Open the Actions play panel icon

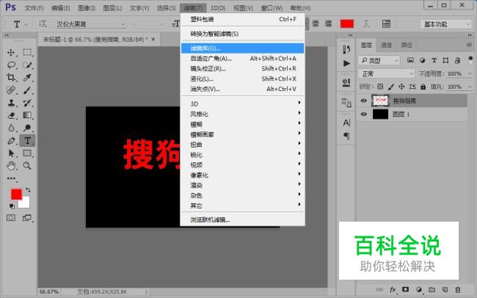point(346,63)
